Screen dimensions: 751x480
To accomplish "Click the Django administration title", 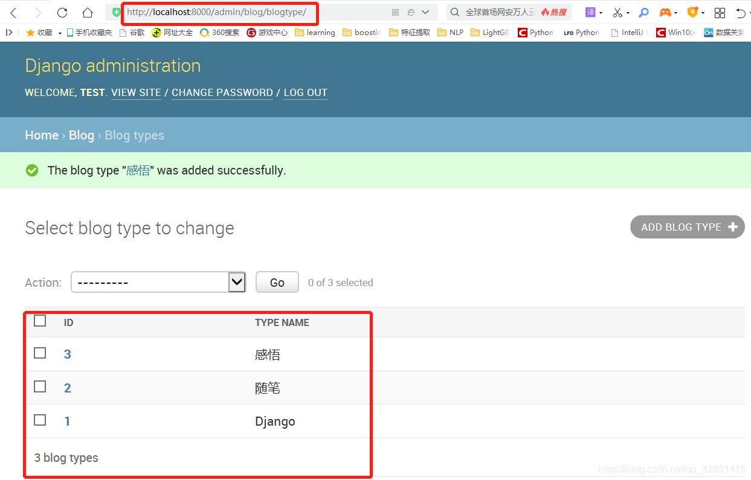I will point(113,65).
